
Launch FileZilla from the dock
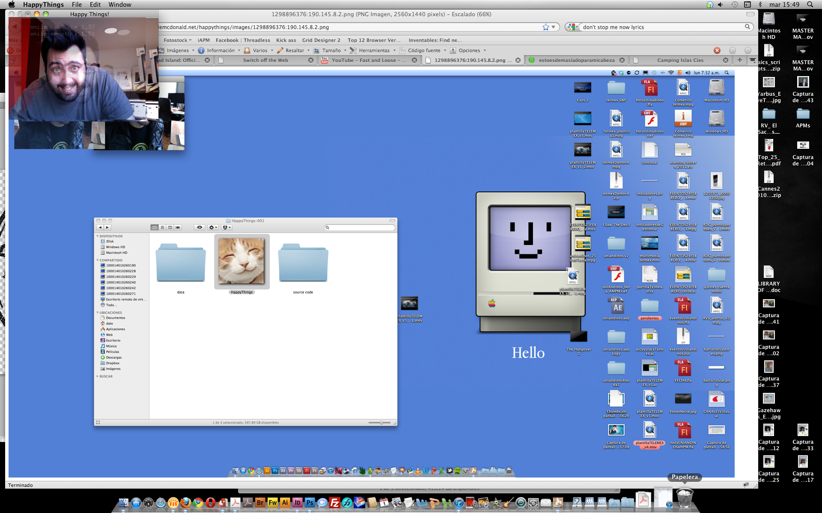(334, 503)
